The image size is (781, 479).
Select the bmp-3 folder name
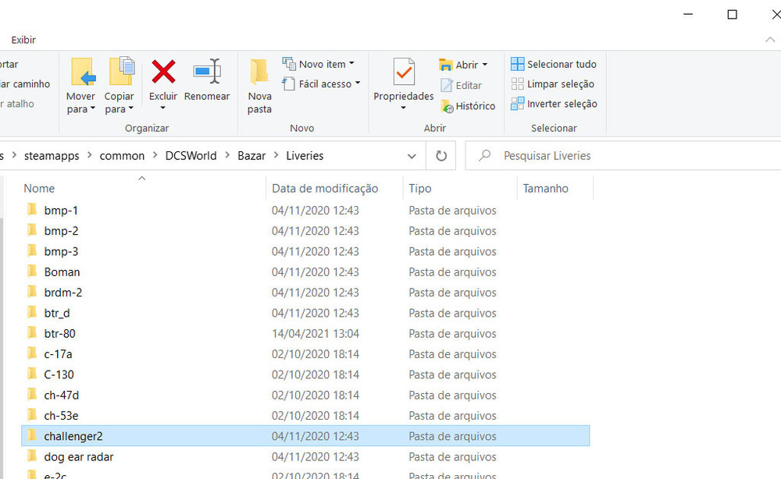click(61, 251)
